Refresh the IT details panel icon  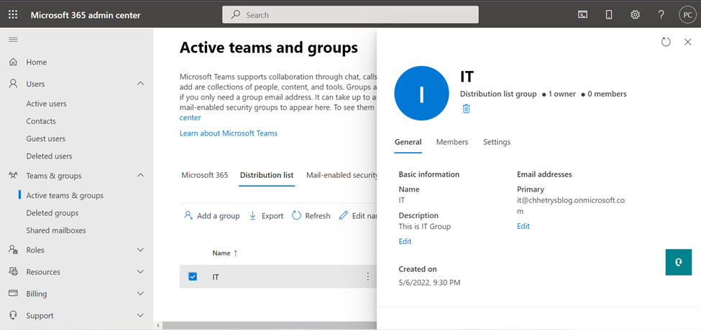[666, 42]
